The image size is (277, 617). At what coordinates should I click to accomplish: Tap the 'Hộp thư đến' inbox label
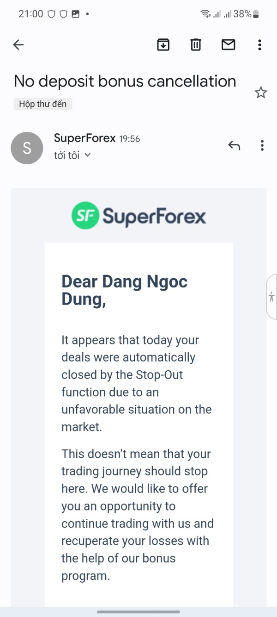coord(43,104)
